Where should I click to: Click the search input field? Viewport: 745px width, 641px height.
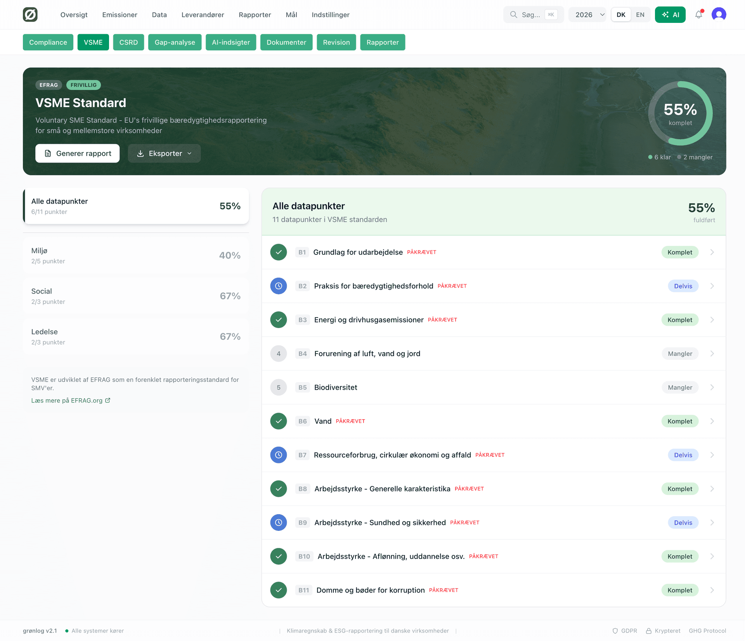534,14
